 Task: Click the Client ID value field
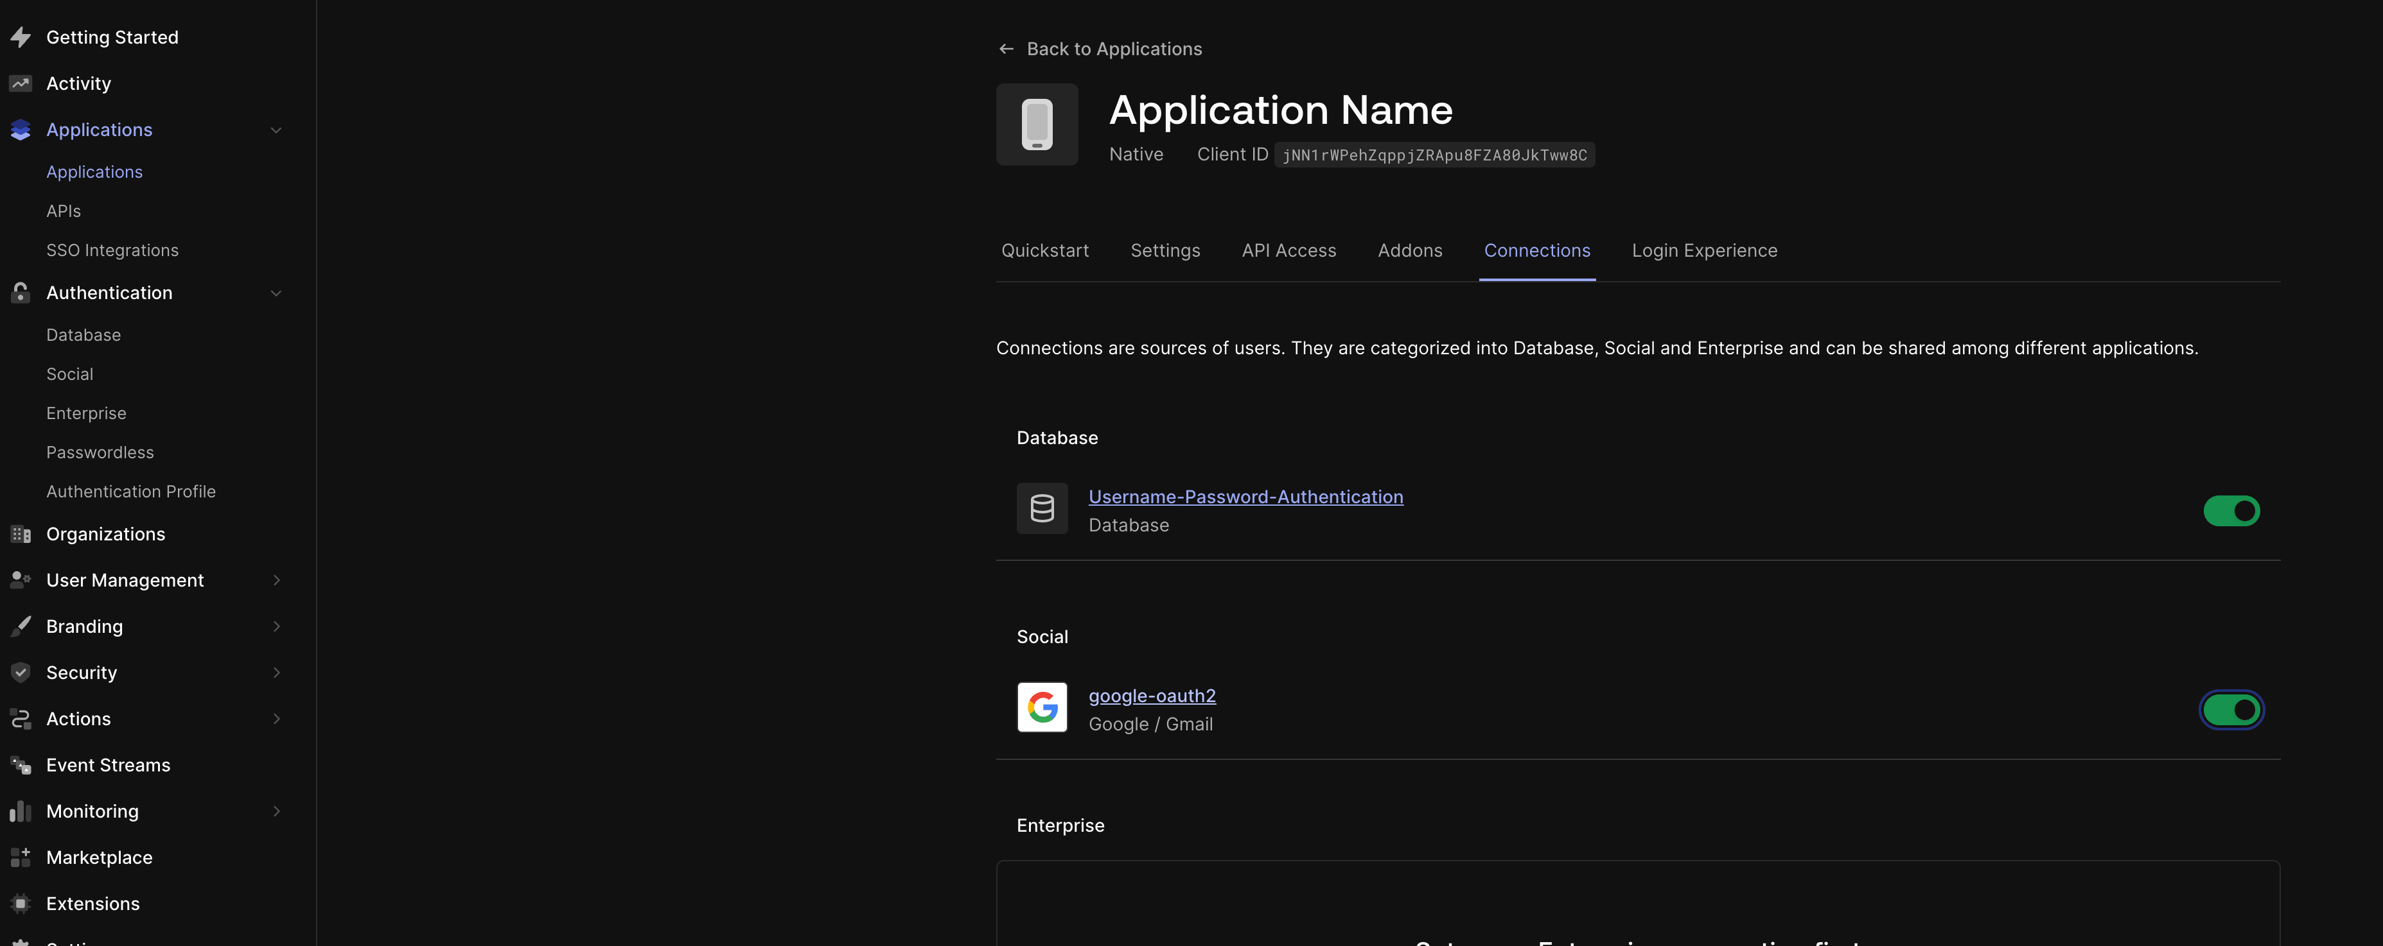pos(1434,155)
